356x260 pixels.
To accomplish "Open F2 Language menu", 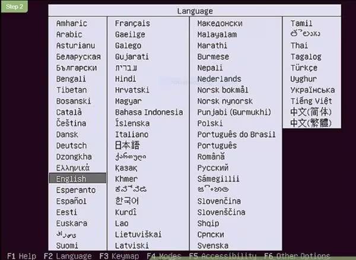I will pos(68,256).
